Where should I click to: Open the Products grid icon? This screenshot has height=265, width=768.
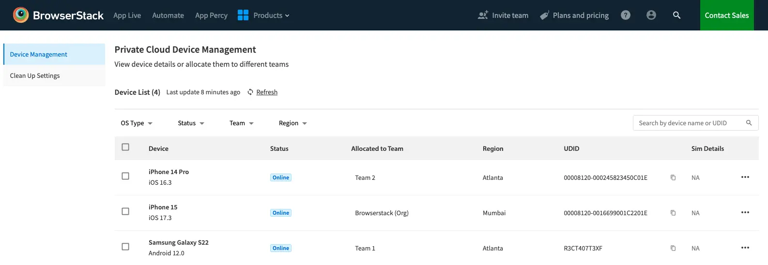click(x=243, y=15)
